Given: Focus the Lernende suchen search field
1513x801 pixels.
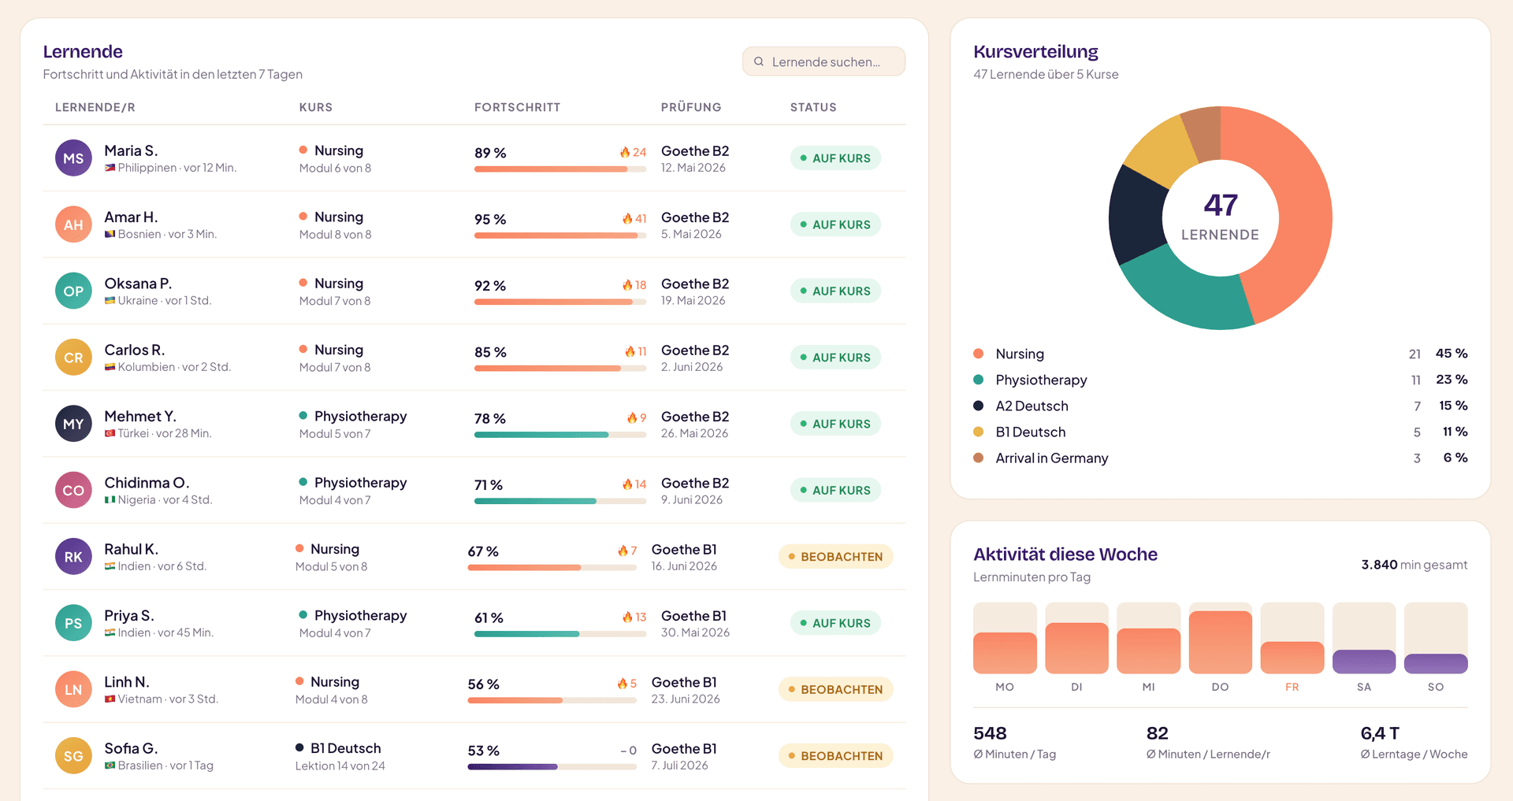Looking at the screenshot, I should tap(823, 61).
